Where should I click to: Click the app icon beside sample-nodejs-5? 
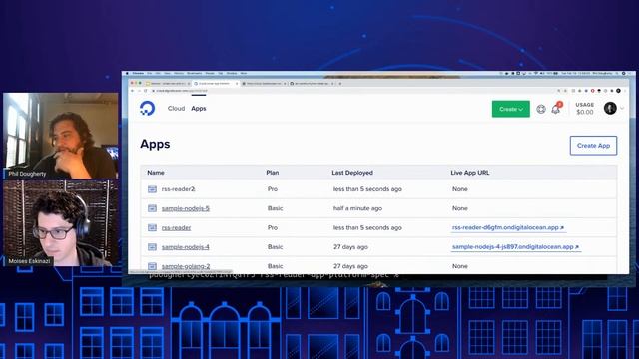pyautogui.click(x=152, y=208)
